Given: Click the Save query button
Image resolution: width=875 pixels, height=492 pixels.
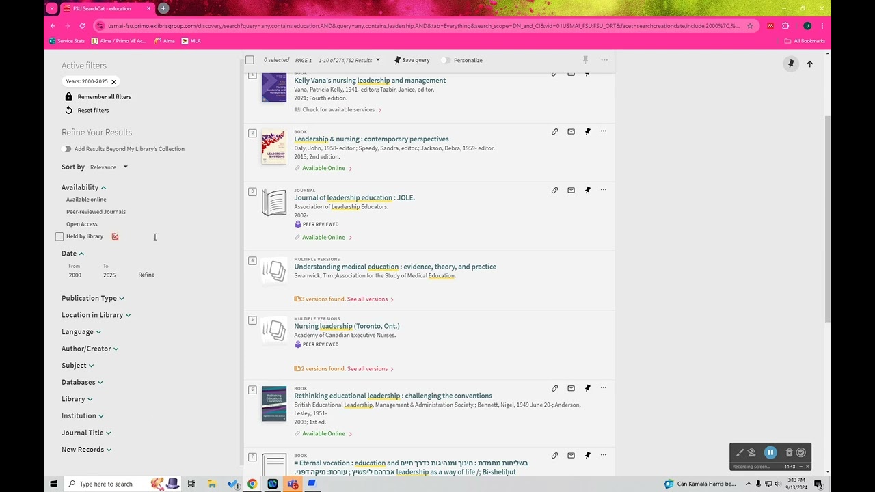Looking at the screenshot, I should 412,60.
